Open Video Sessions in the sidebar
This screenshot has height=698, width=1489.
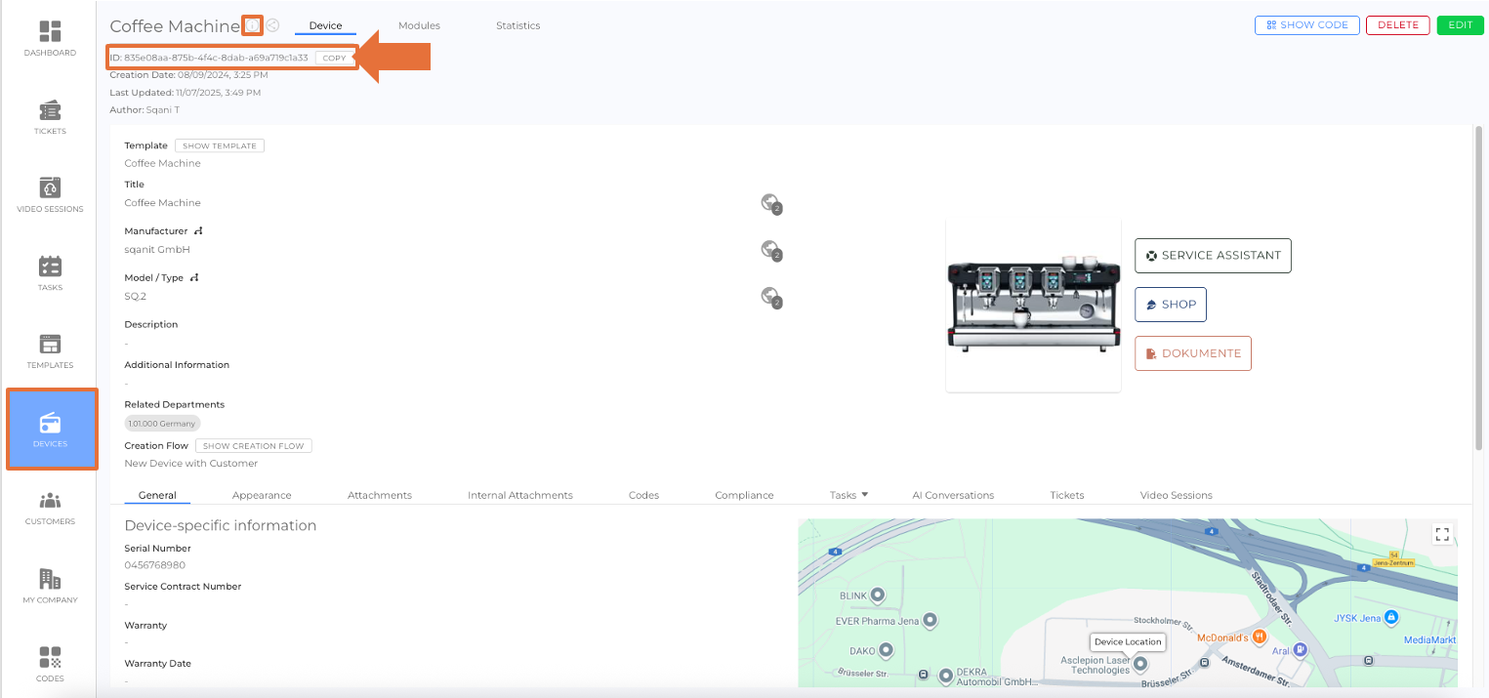coord(50,195)
